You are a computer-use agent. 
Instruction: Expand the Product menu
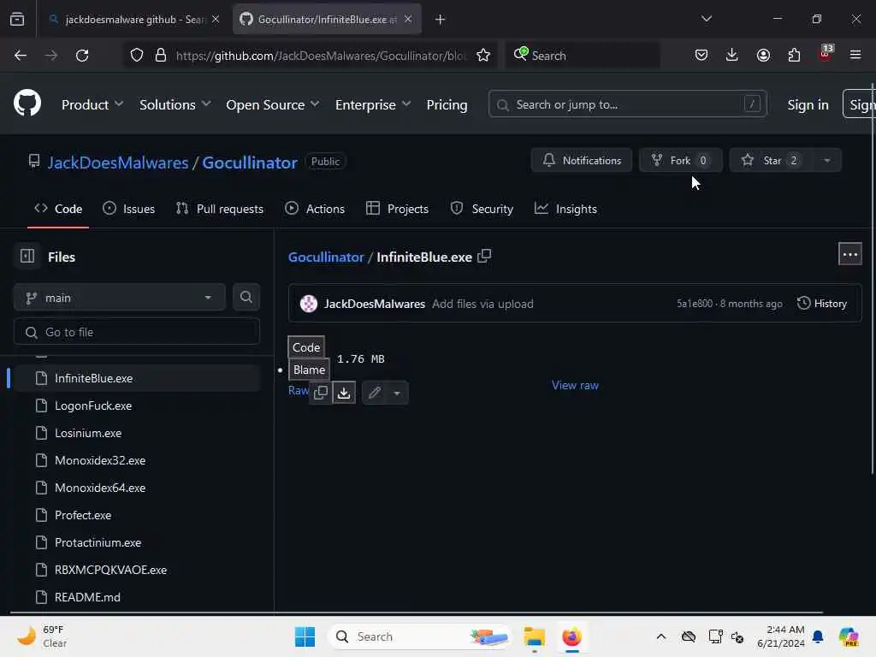click(92, 104)
